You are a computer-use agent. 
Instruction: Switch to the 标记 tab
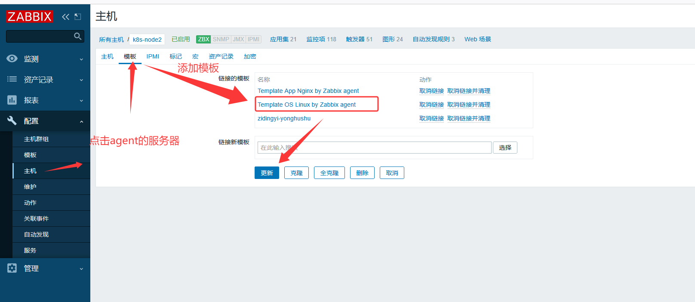pyautogui.click(x=175, y=56)
